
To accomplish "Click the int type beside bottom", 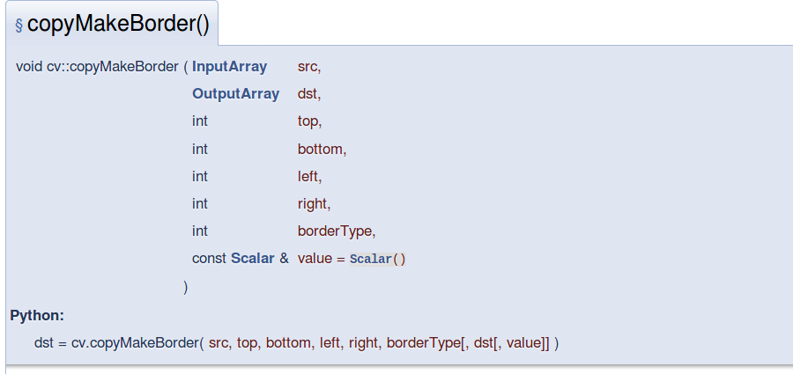I will (x=200, y=149).
